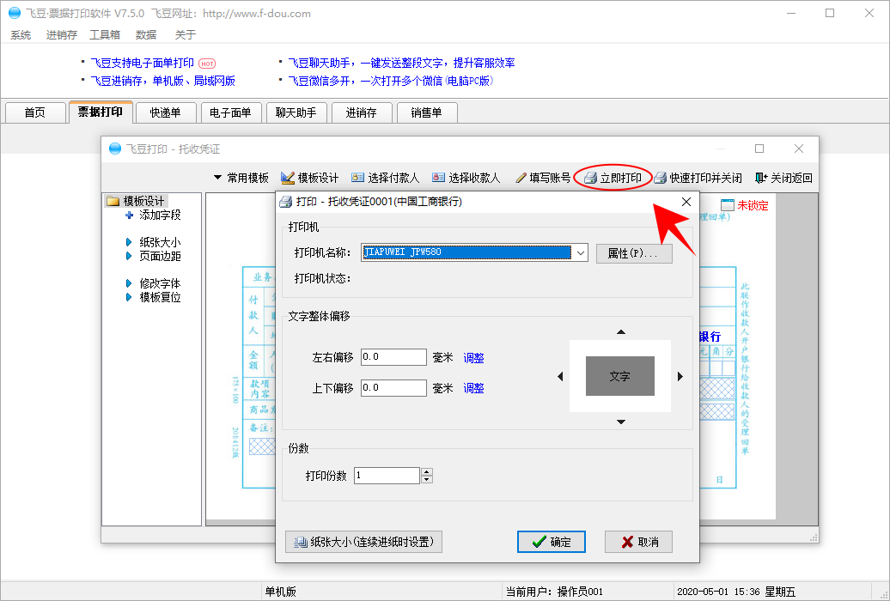Viewport: 890px width, 601px height.
Task: Click 选择收款人 toolbar icon
Action: click(x=438, y=178)
